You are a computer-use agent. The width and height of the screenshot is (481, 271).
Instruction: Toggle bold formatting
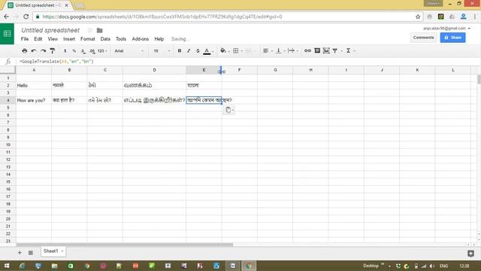(x=180, y=50)
